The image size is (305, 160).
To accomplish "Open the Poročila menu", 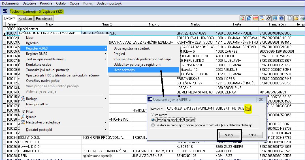I will pos(46,3).
